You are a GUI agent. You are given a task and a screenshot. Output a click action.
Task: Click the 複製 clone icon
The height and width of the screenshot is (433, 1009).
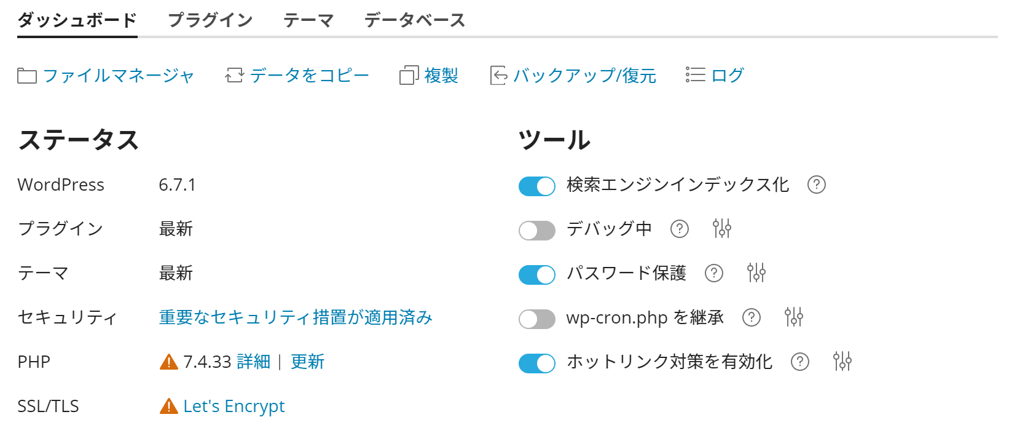pyautogui.click(x=409, y=76)
